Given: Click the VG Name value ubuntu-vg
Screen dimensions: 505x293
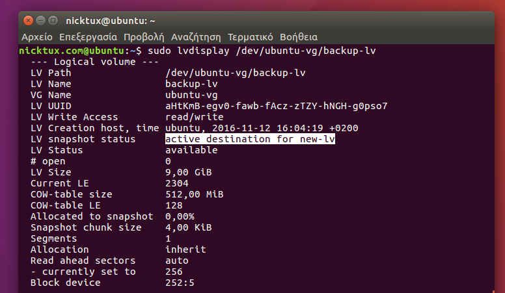Looking at the screenshot, I should point(191,95).
